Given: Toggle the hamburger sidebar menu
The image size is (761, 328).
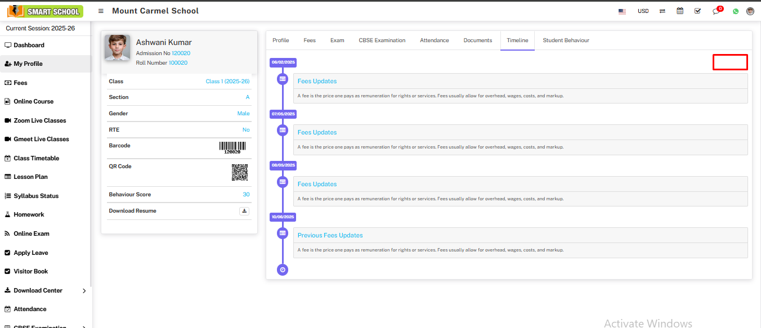Looking at the screenshot, I should [x=101, y=11].
